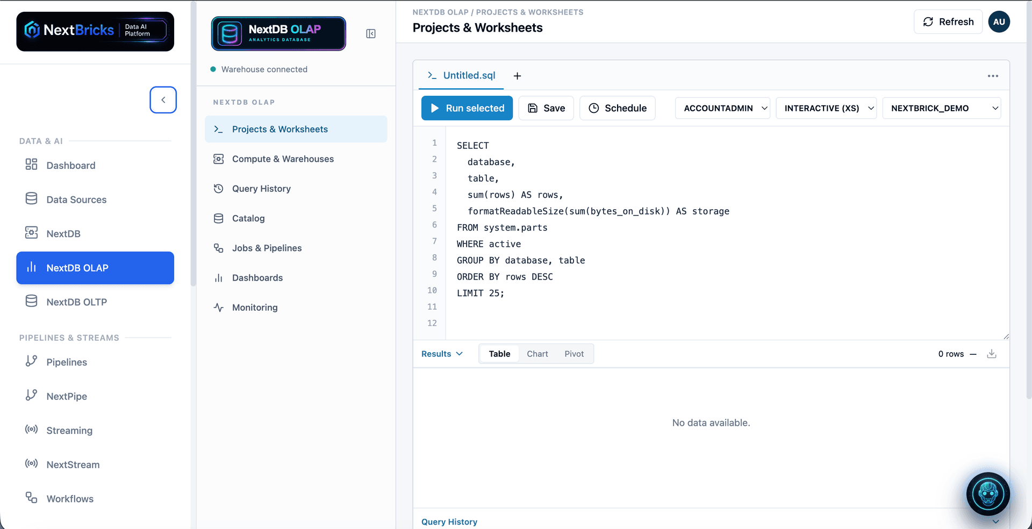Image resolution: width=1032 pixels, height=529 pixels.
Task: Open Catalog menu item
Action: point(296,218)
